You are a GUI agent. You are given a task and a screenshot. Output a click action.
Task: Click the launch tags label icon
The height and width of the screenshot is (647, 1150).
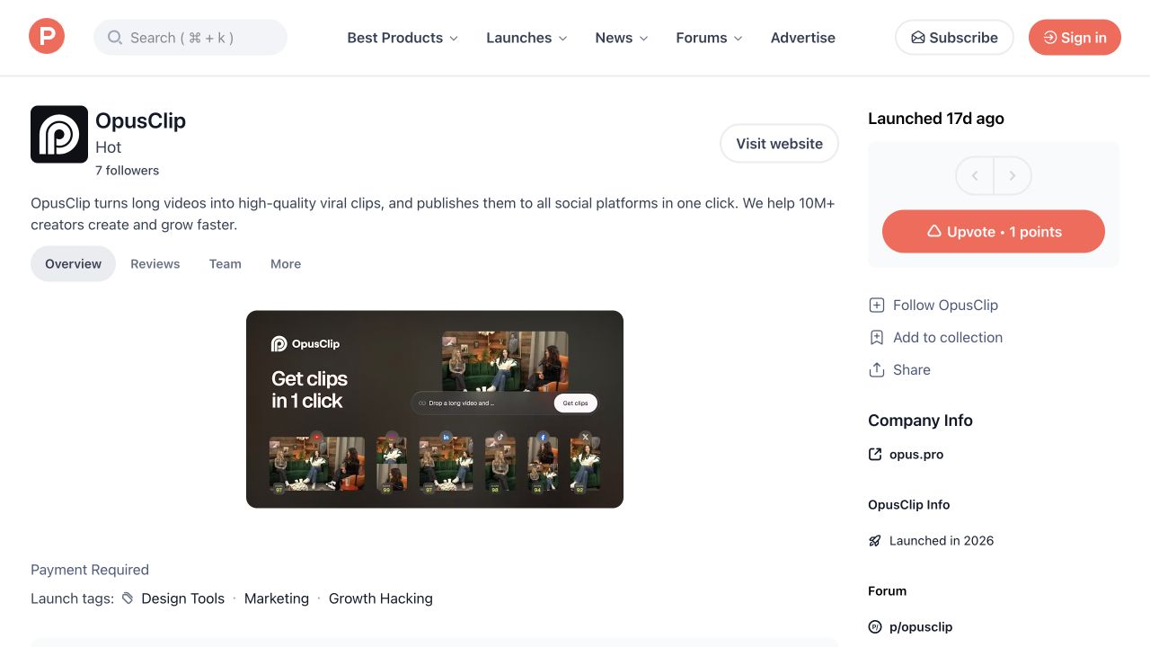(x=128, y=598)
